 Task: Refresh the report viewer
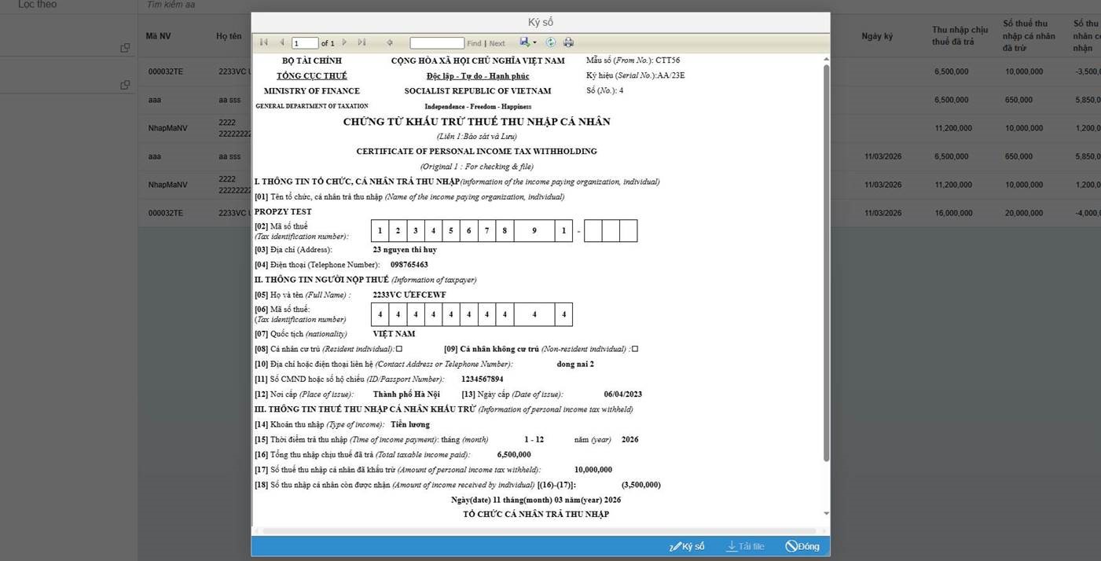[x=551, y=42]
